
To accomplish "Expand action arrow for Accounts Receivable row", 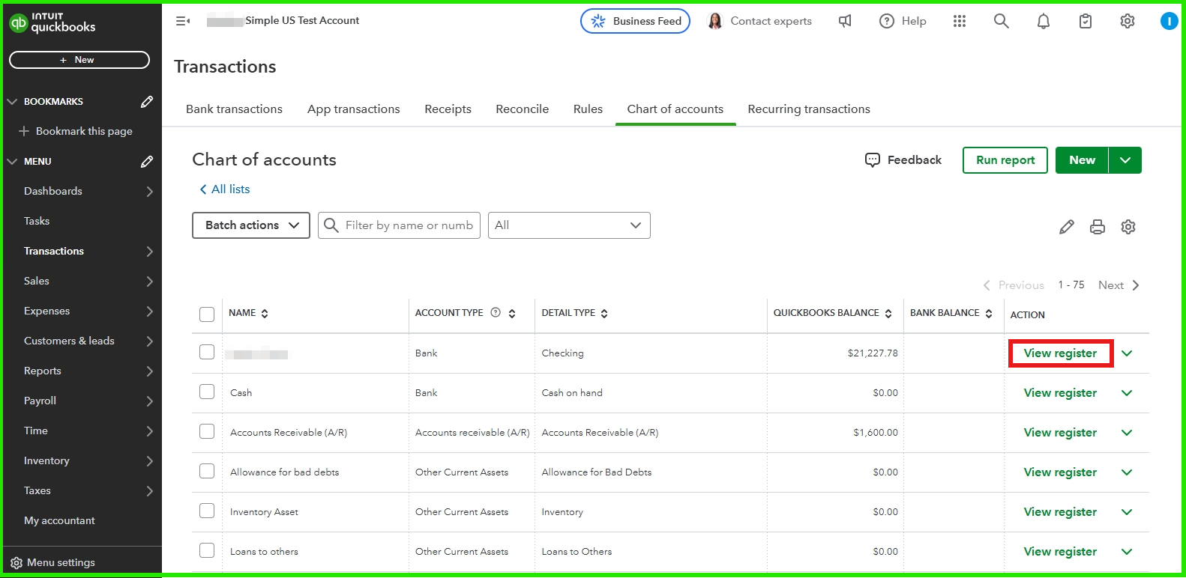I will (1127, 433).
